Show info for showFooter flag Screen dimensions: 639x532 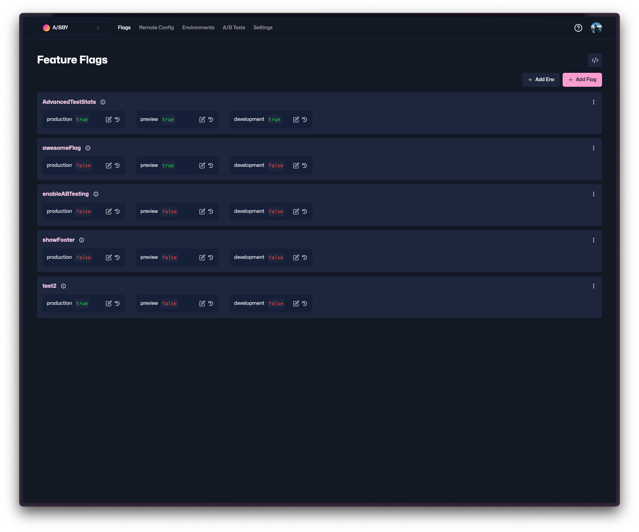click(82, 240)
